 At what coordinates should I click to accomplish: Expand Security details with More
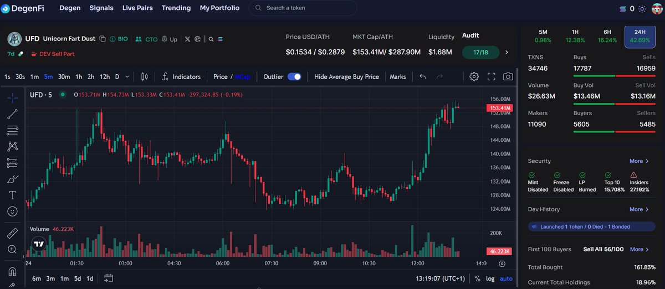(639, 161)
